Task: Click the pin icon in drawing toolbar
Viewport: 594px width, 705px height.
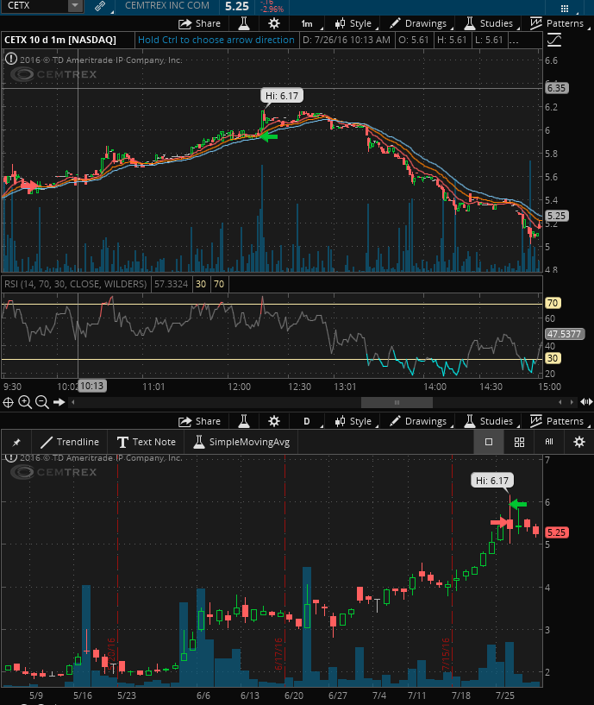Action: (x=16, y=442)
